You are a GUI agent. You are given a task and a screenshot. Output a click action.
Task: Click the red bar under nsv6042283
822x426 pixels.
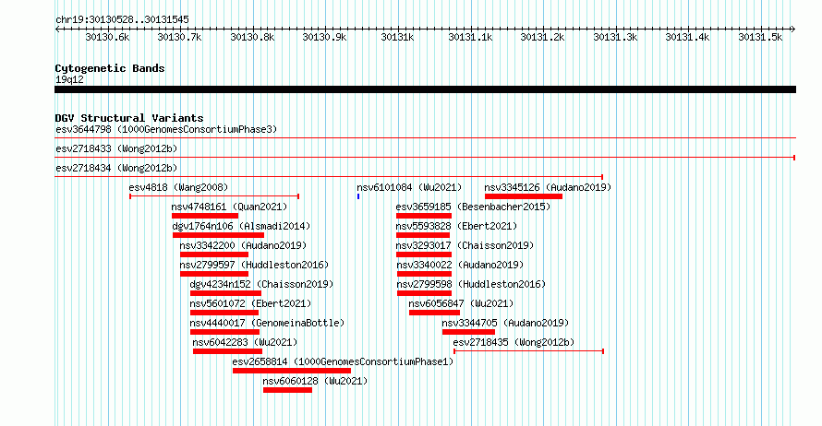(x=227, y=351)
